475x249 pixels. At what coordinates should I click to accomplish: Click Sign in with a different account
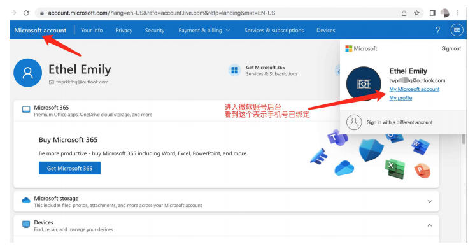coord(399,122)
